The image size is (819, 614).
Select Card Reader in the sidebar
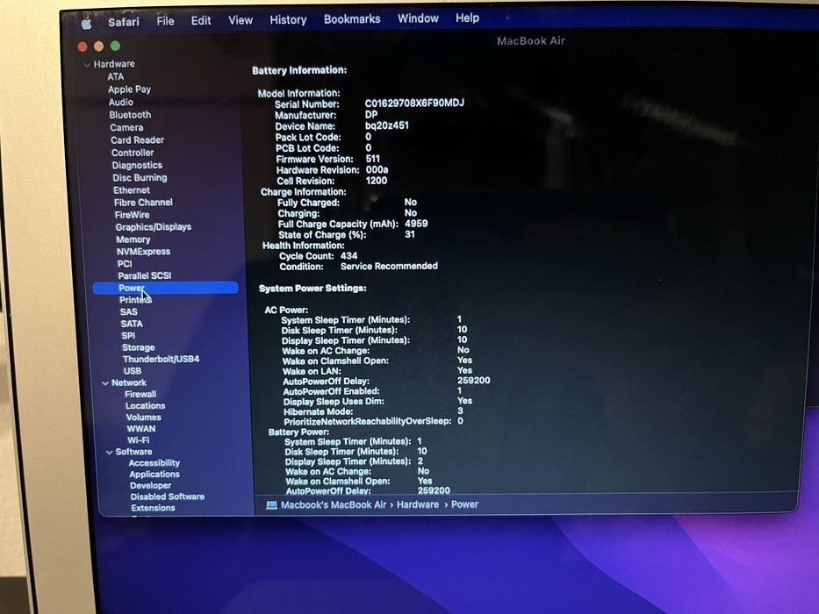pyautogui.click(x=137, y=140)
